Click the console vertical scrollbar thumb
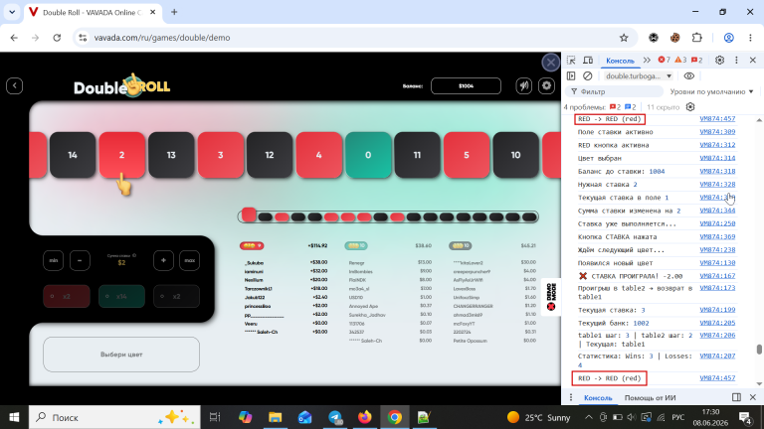Image resolution: width=764 pixels, height=429 pixels. coord(759,350)
